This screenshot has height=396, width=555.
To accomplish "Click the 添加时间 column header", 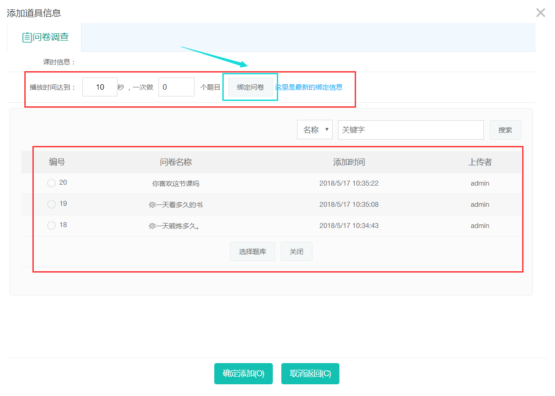I will tap(349, 162).
